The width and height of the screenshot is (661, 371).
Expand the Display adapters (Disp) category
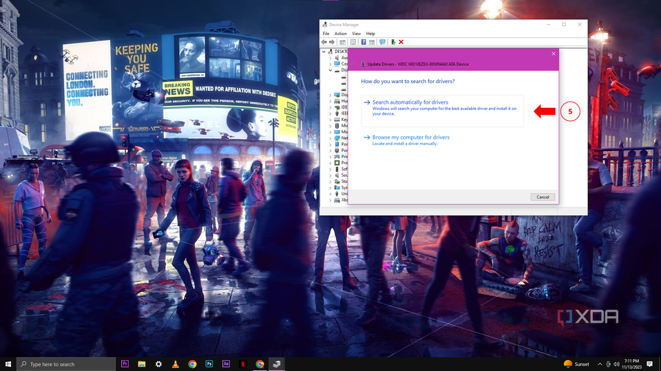[x=330, y=95]
